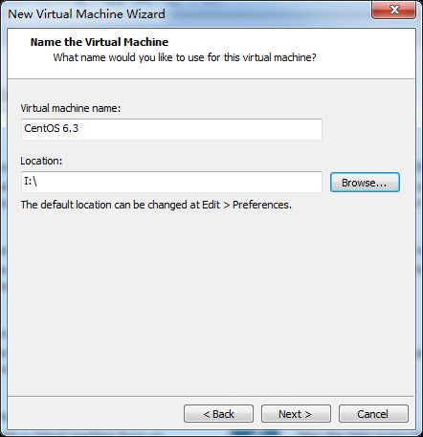Focus the Location path input box
The height and width of the screenshot is (437, 423).
click(x=171, y=182)
